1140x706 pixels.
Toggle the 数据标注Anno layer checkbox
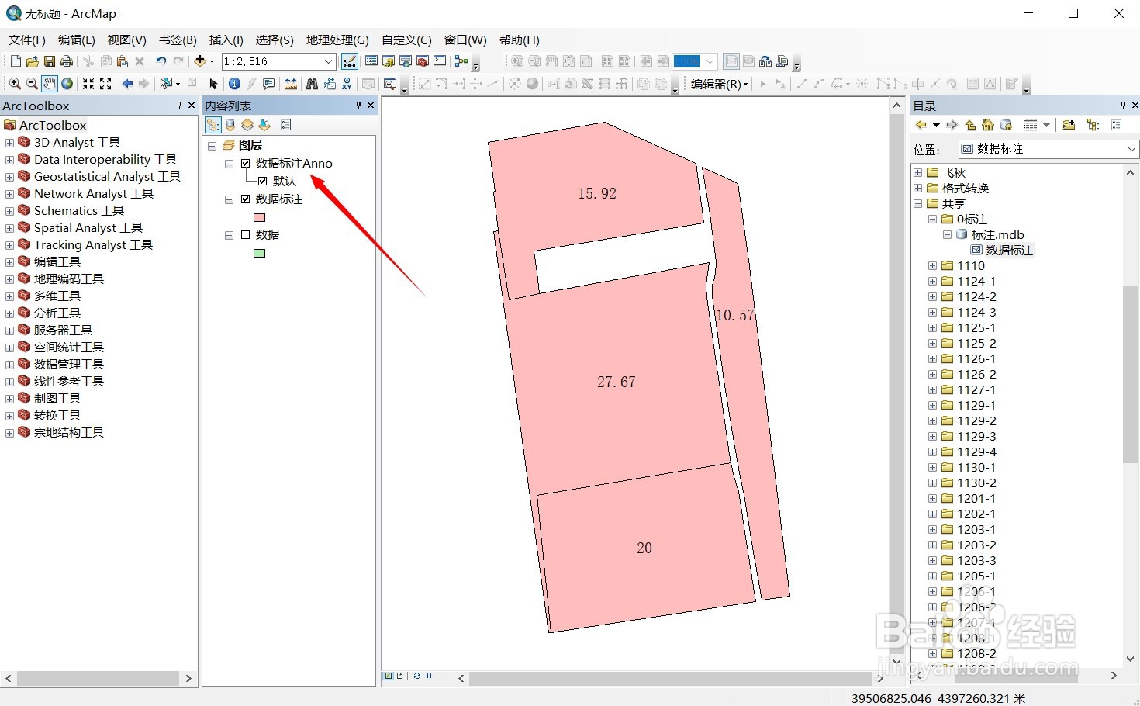coord(246,163)
